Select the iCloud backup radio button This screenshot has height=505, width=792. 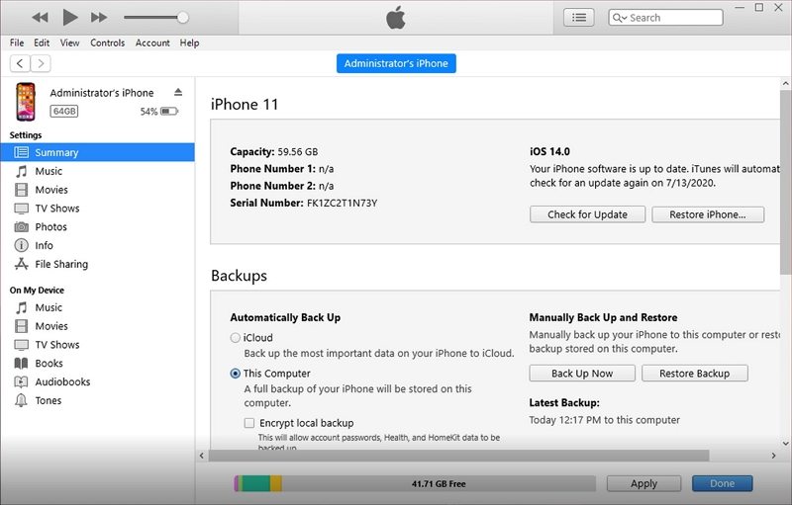point(235,338)
